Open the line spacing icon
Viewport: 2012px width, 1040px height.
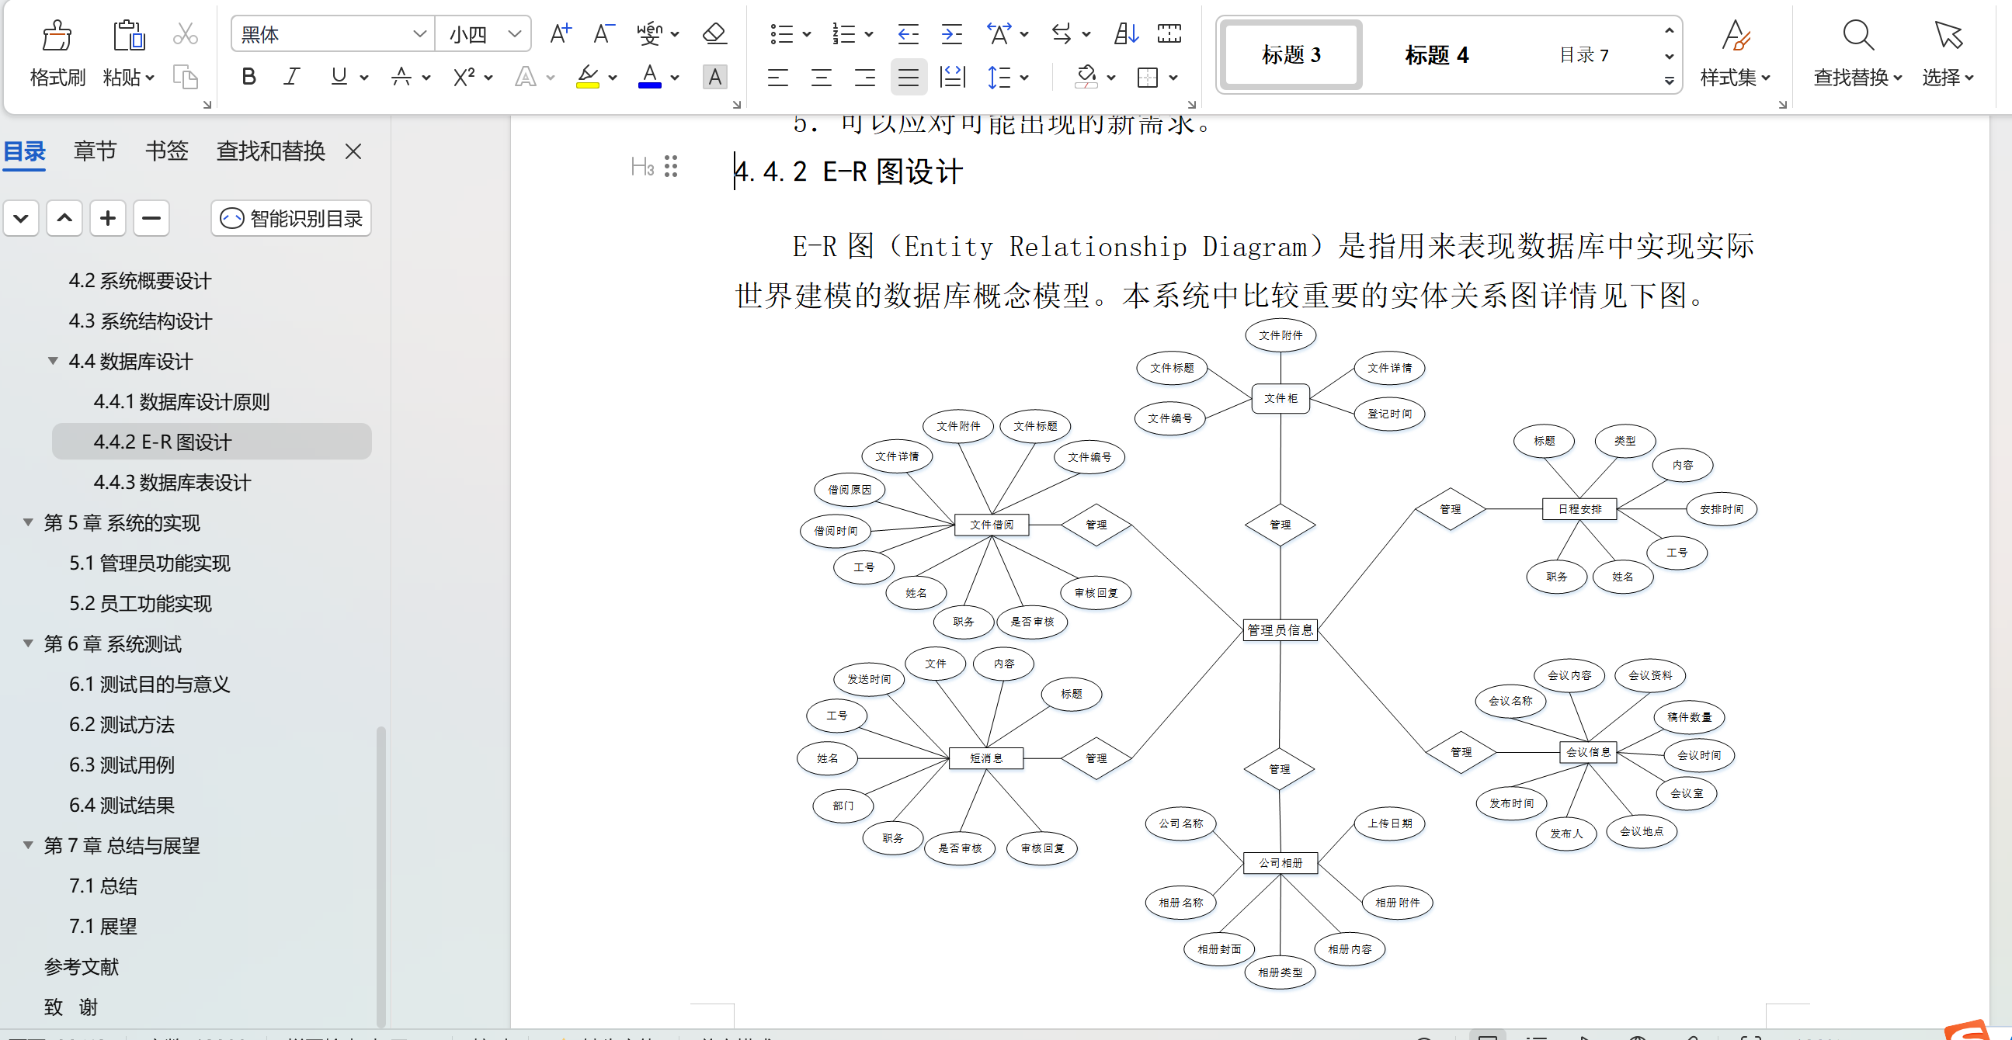coord(1001,78)
